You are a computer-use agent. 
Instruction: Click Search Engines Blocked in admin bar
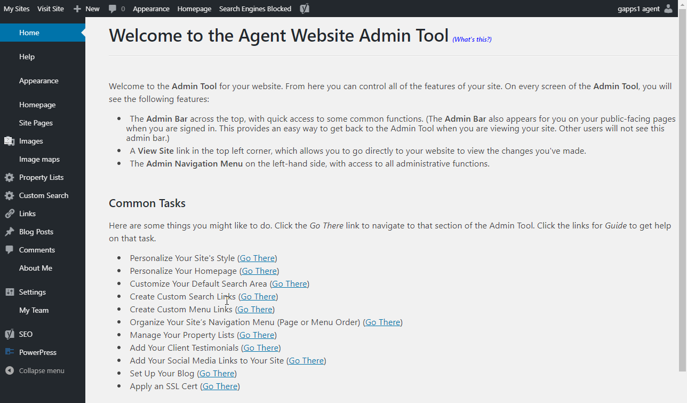(x=255, y=9)
